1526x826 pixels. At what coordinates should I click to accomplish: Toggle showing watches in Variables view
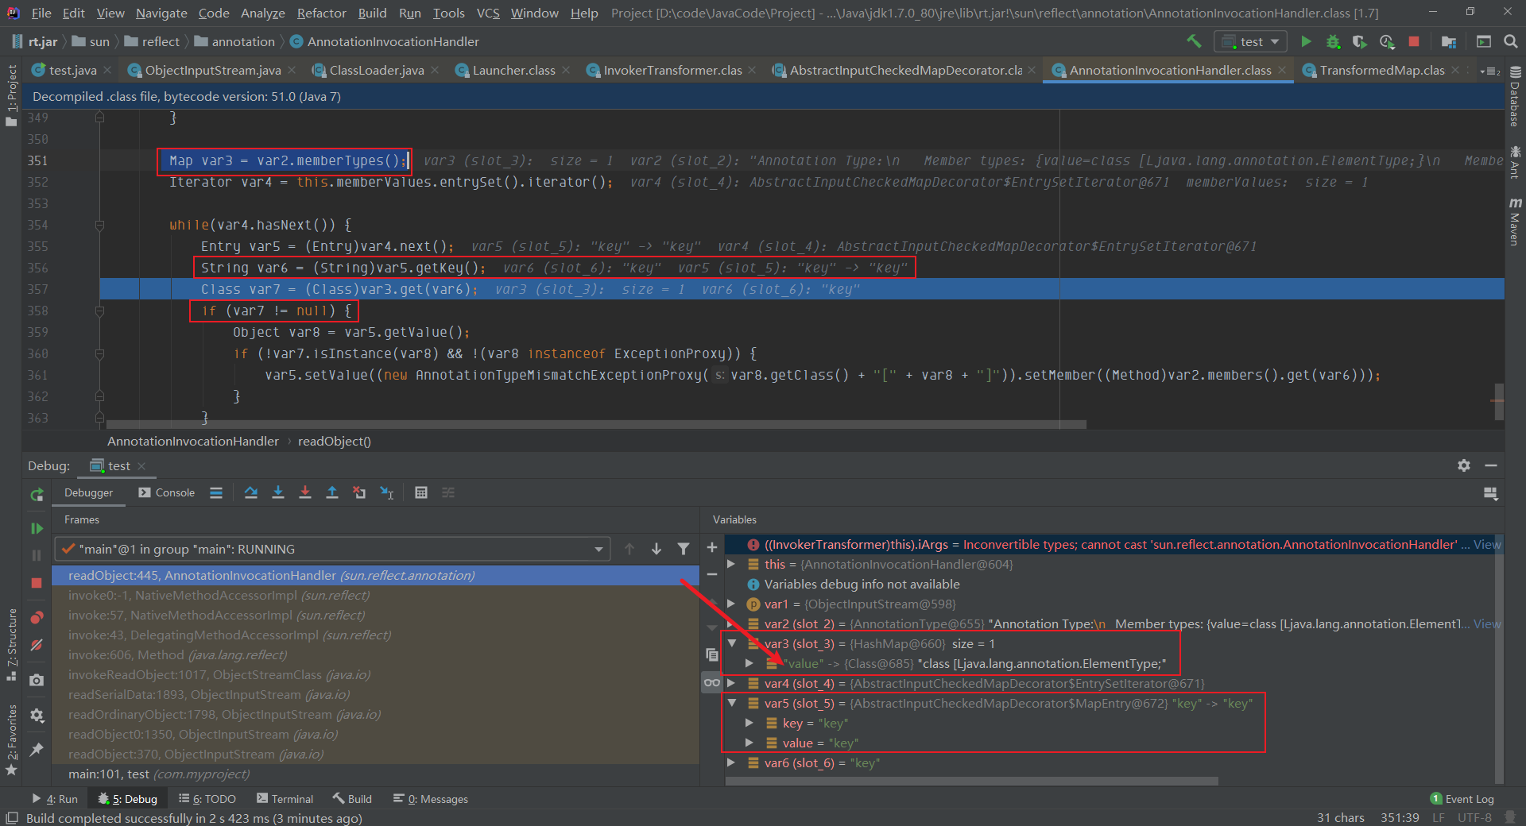pos(712,682)
